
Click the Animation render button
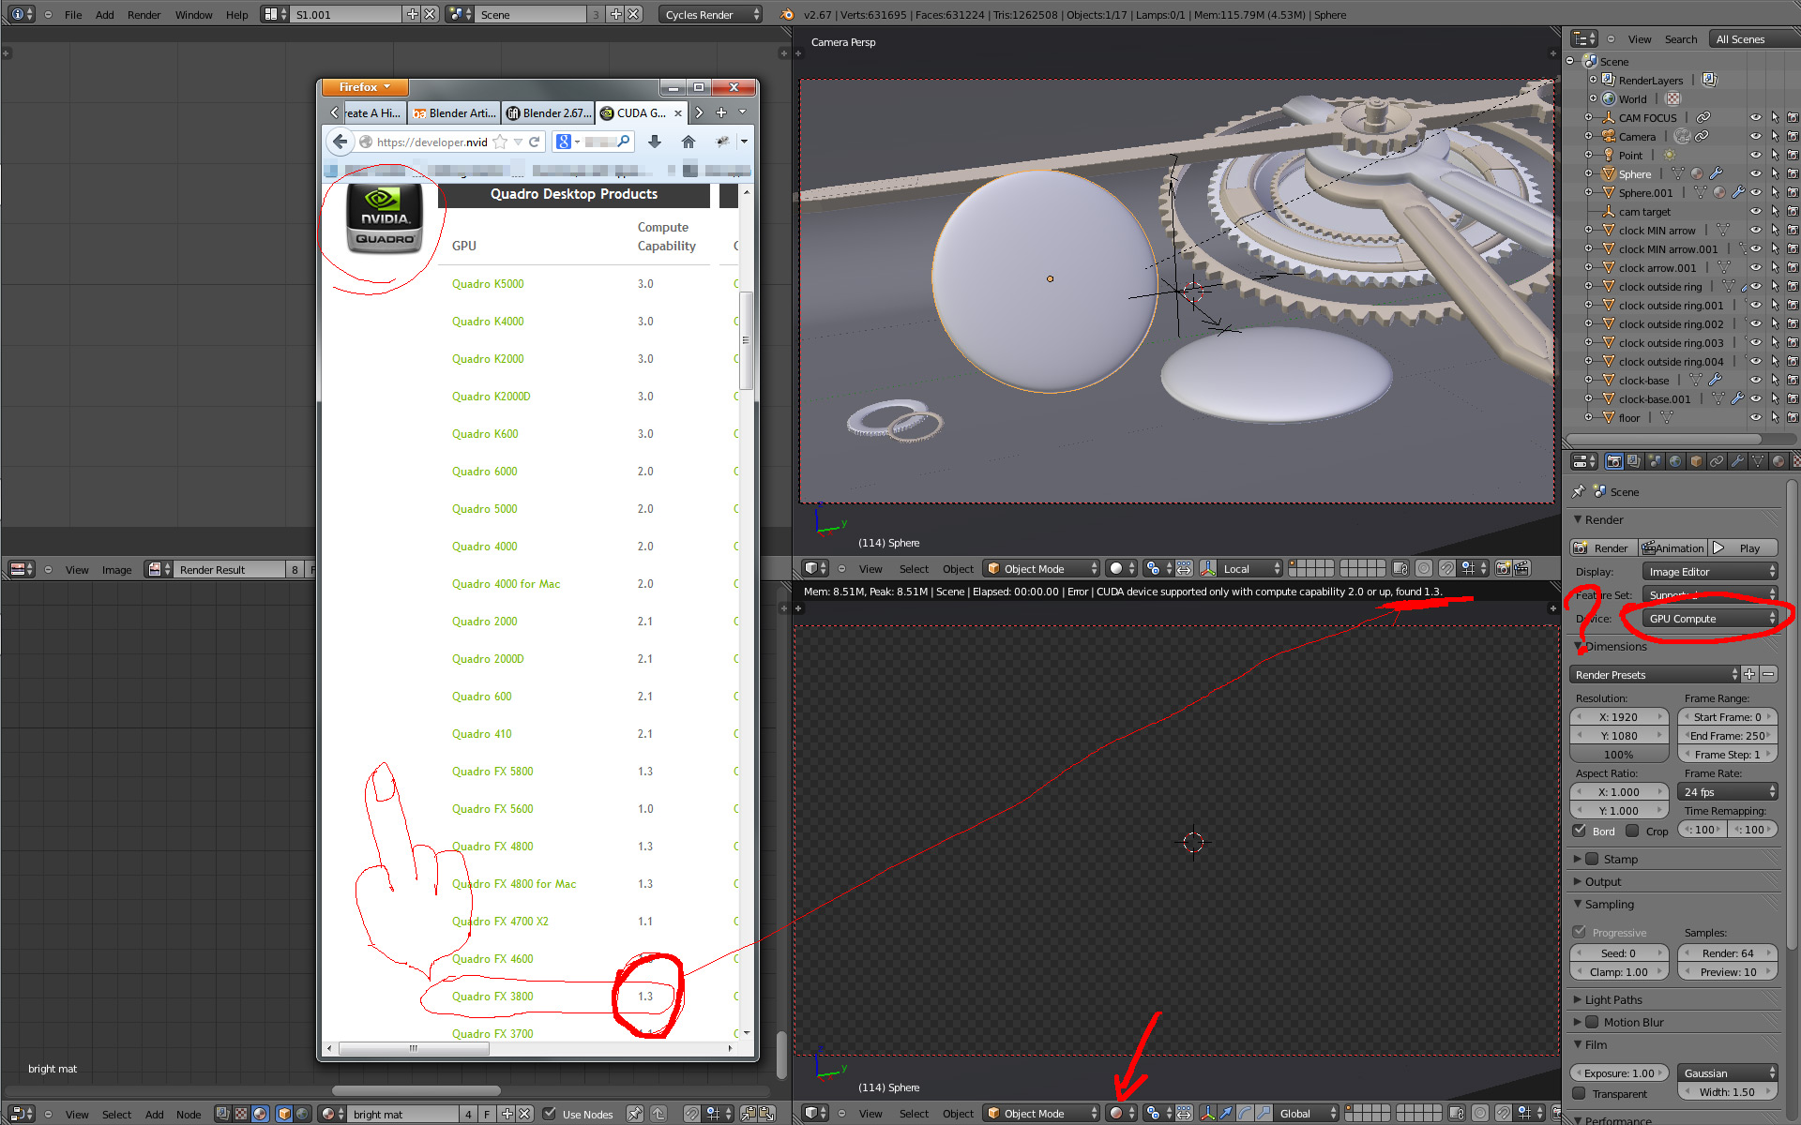pyautogui.click(x=1672, y=548)
